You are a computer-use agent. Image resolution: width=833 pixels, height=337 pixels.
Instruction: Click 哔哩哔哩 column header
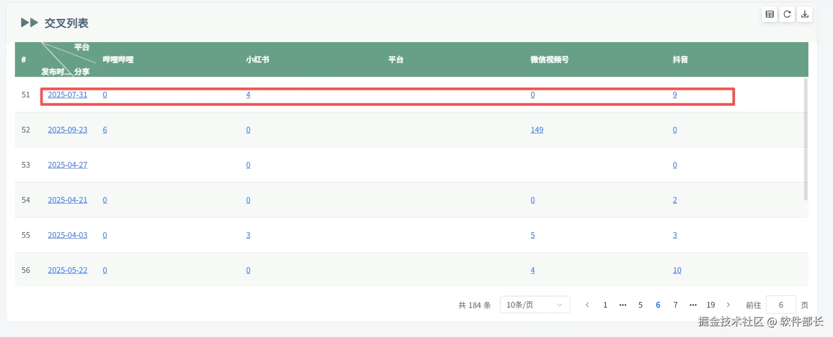[x=118, y=60]
